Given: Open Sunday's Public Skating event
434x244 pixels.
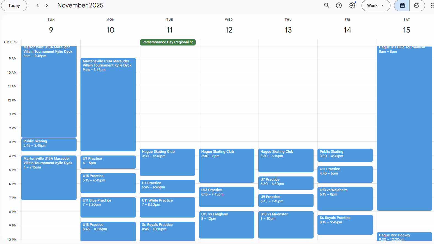Looking at the screenshot, I should (49, 144).
